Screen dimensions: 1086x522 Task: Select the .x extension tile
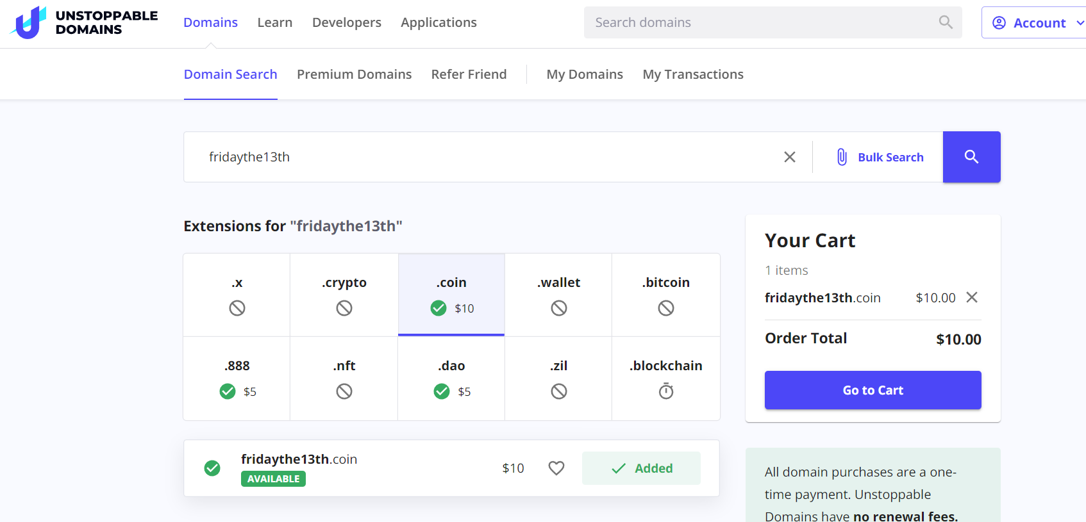pyautogui.click(x=237, y=295)
